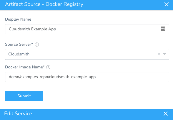
Task: Click the Cloudsmith Example App text
Action: pyautogui.click(x=32, y=29)
